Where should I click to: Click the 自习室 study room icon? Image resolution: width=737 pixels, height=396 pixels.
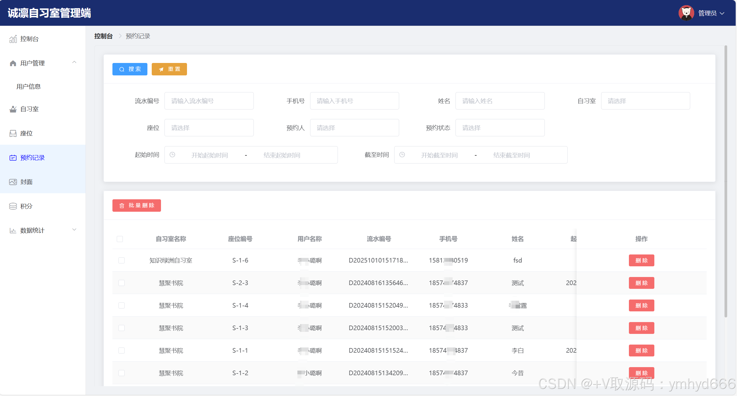coord(13,109)
